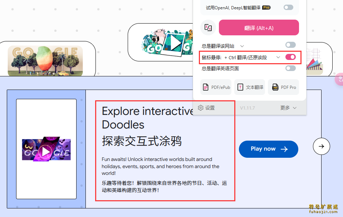The width and height of the screenshot is (343, 217).
Task: Open 设置 settings with gear icon
Action: (206, 108)
